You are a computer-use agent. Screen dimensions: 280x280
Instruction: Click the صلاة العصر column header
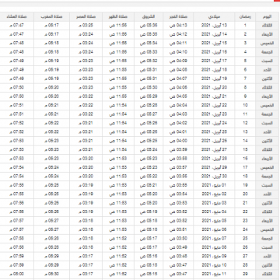coord(86,17)
